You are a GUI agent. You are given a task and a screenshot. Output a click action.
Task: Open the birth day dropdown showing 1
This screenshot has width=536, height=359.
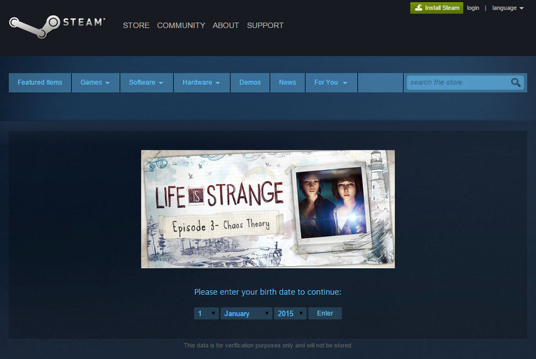pos(206,314)
